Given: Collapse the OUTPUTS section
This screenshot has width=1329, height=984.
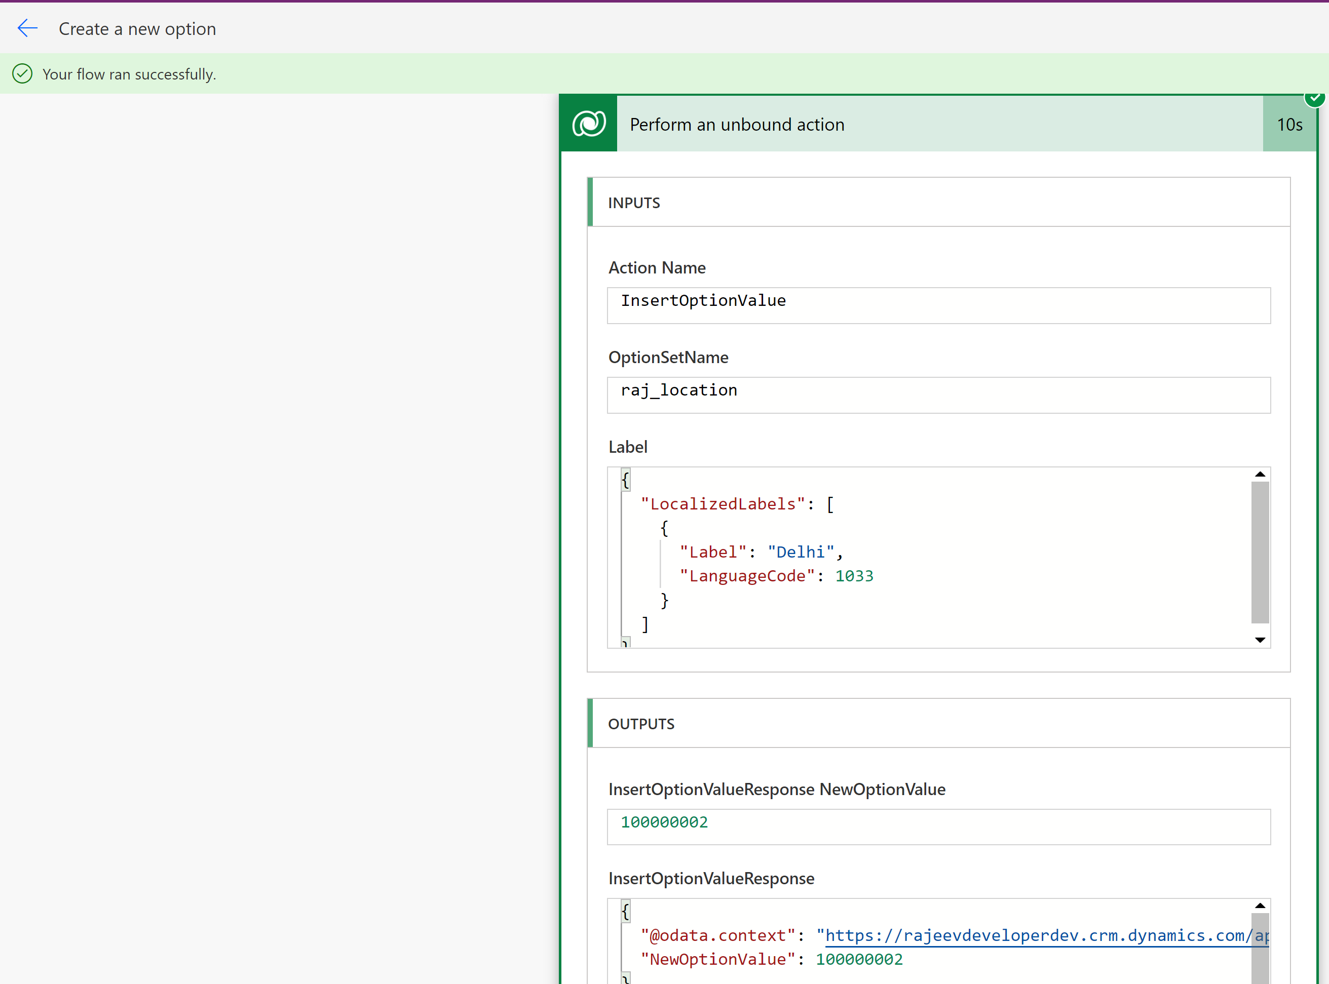Looking at the screenshot, I should 641,724.
